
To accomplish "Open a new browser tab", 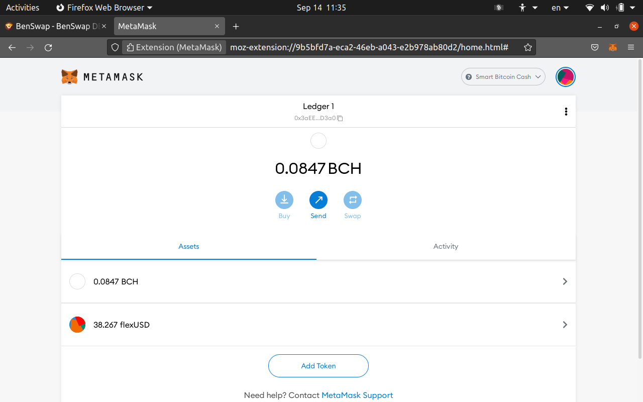I will tap(236, 26).
